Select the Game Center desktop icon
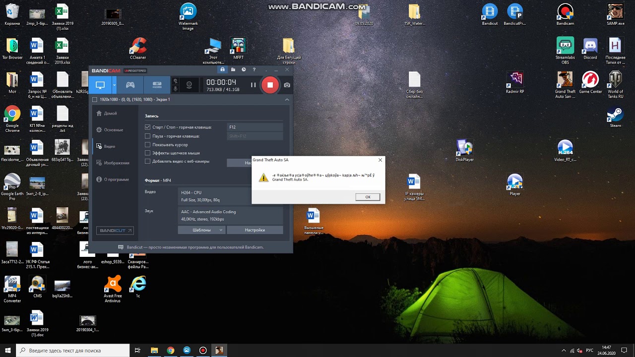Screen dimensions: 635x357 590,83
